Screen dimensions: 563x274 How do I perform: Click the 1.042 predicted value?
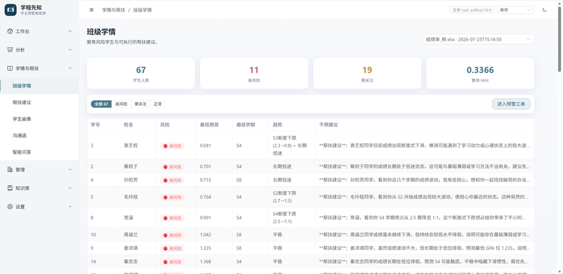click(205, 235)
